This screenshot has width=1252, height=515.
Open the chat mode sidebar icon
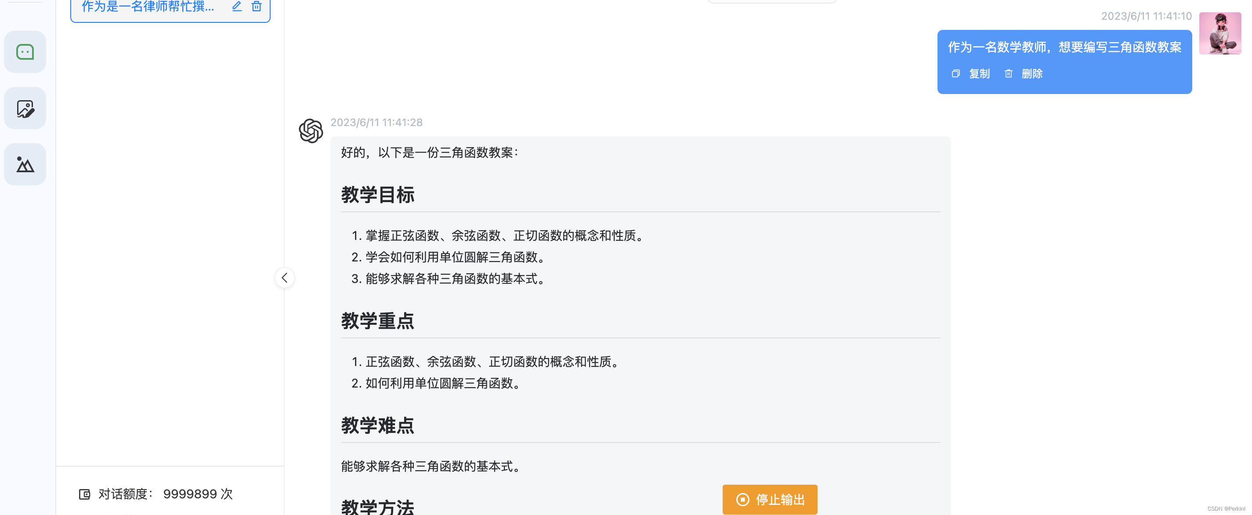click(x=25, y=52)
